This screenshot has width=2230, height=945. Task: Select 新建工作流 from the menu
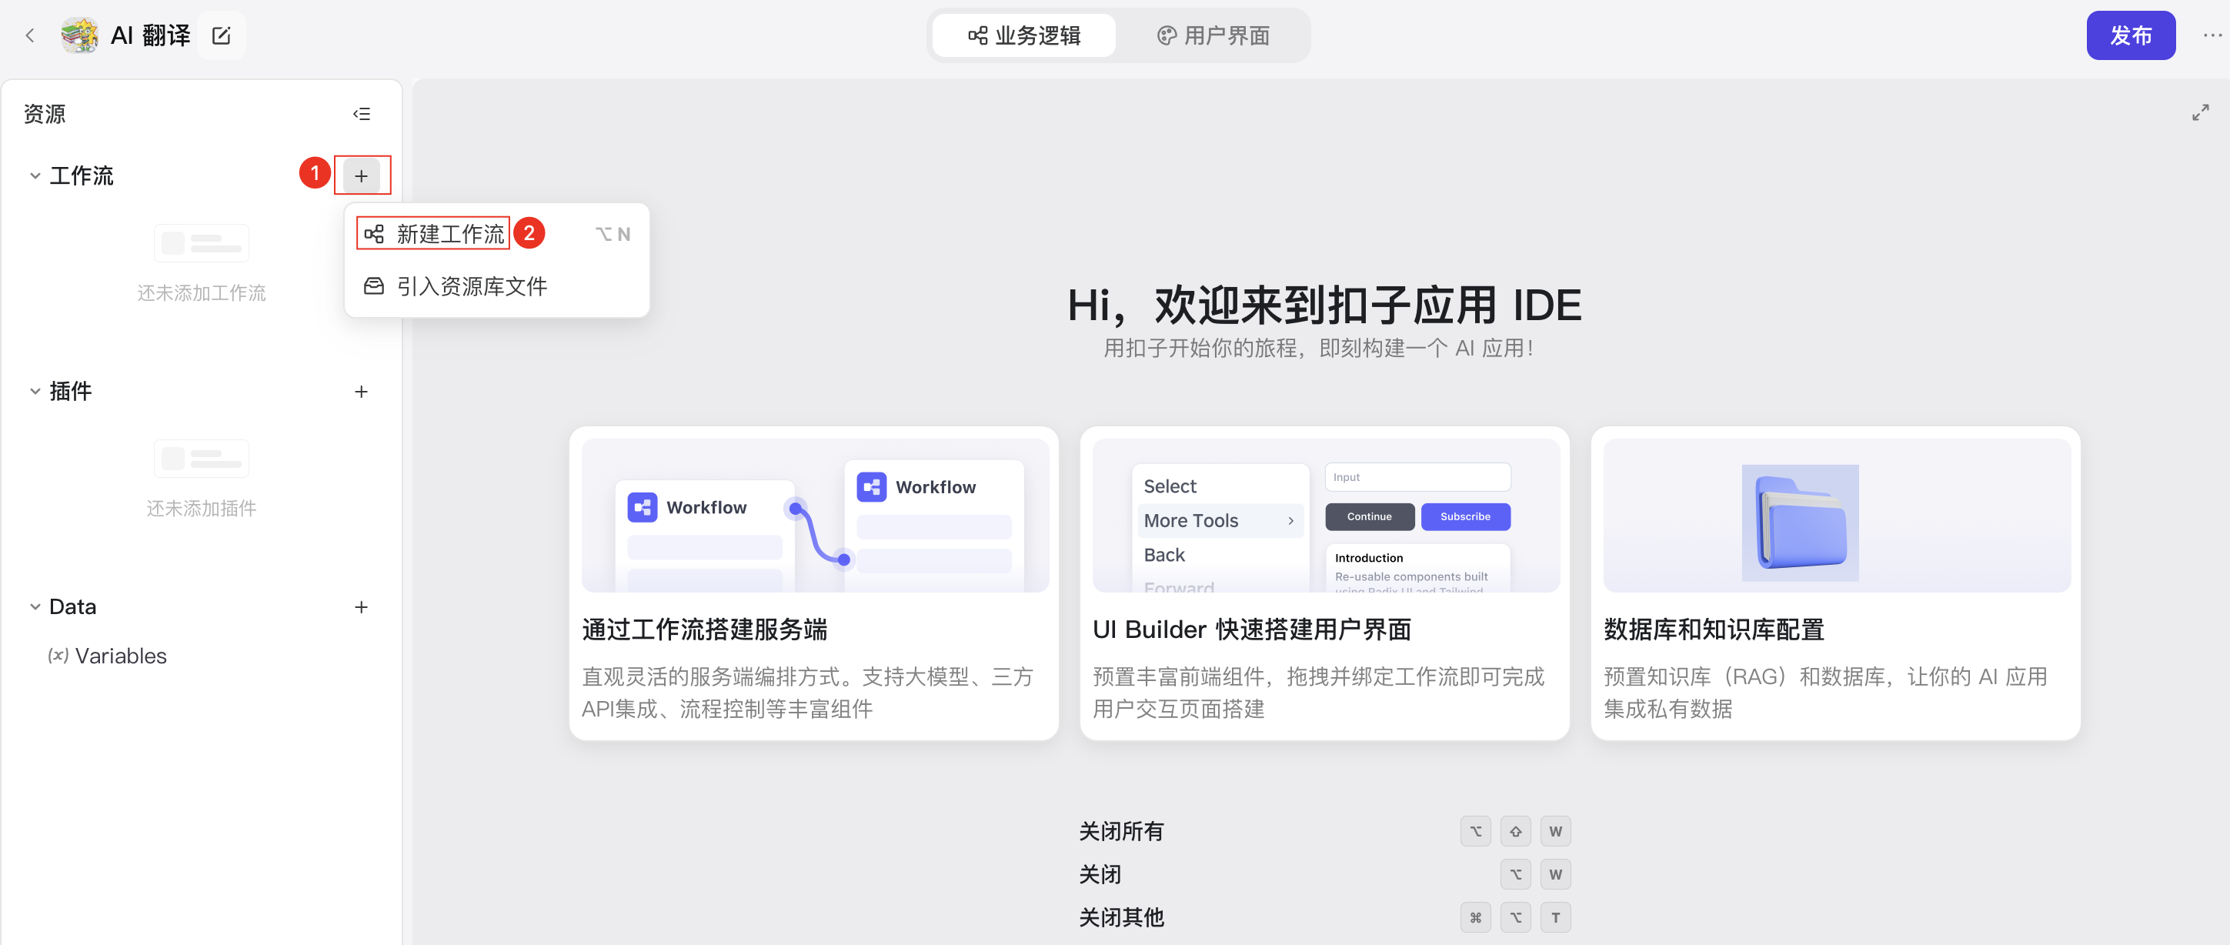click(497, 234)
